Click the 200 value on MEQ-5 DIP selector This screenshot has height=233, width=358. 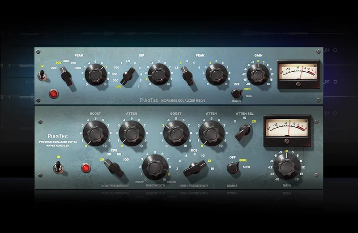click(x=119, y=86)
